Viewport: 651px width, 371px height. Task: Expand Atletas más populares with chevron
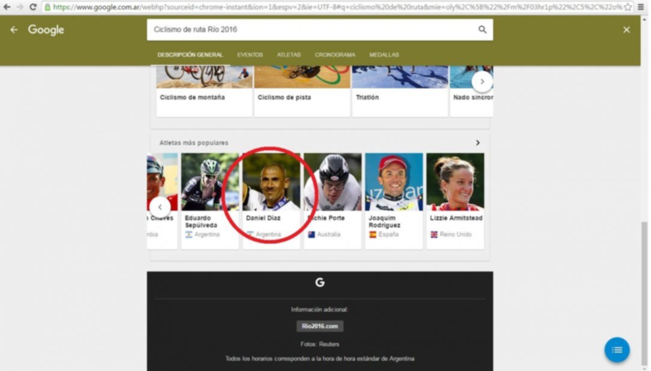[477, 143]
